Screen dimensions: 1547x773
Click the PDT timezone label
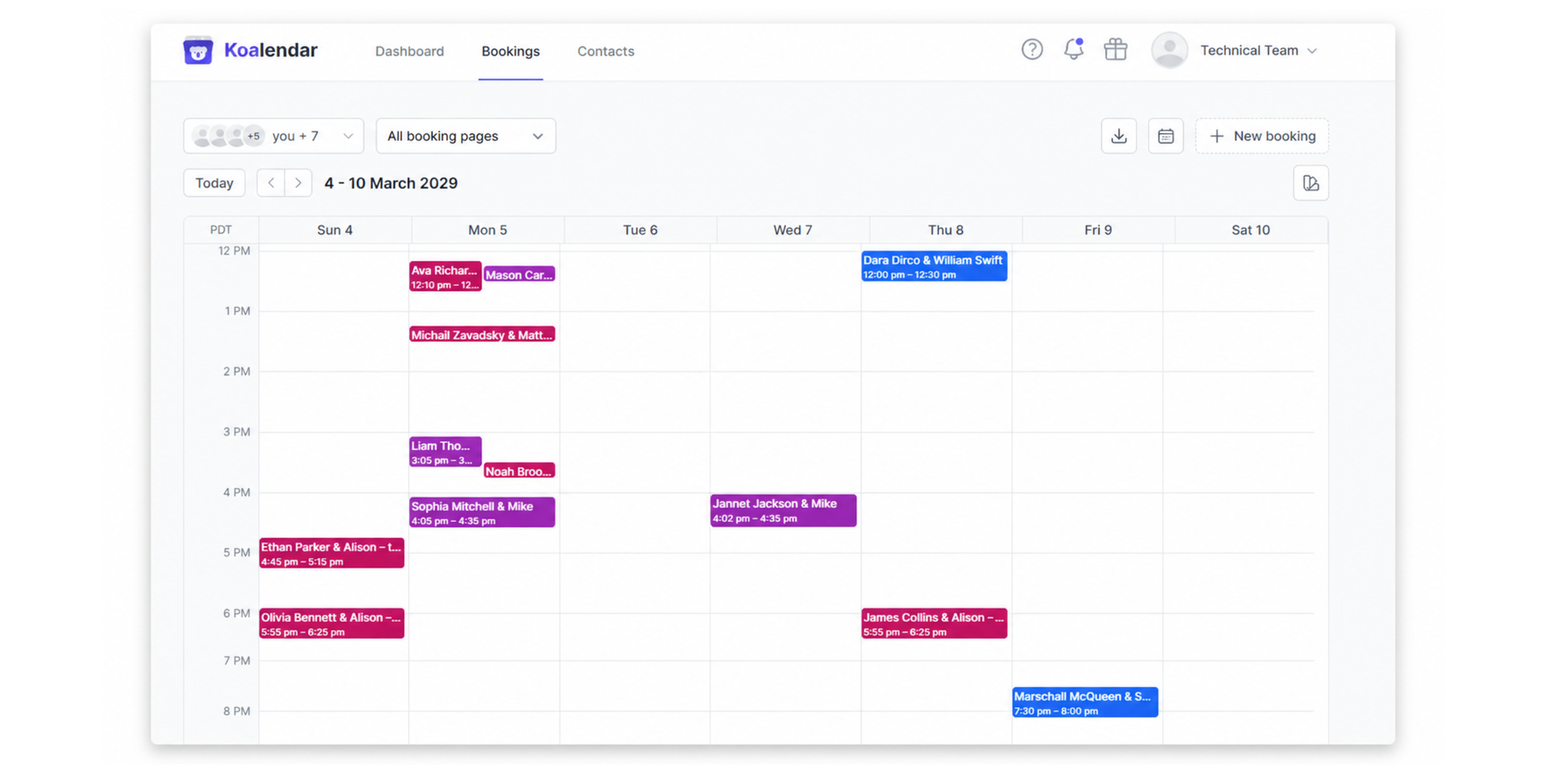point(220,230)
